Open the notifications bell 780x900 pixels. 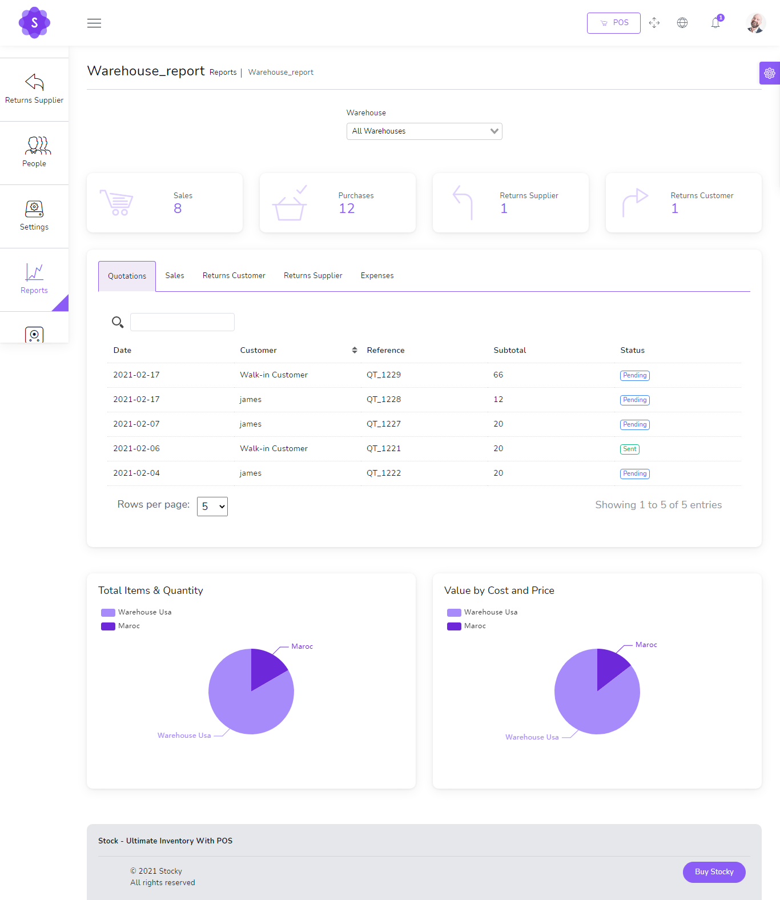(x=715, y=23)
